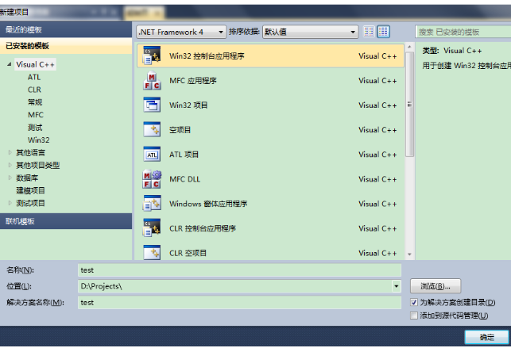511x348 pixels.
Task: Switch to medium icons list view
Action: click(384, 31)
